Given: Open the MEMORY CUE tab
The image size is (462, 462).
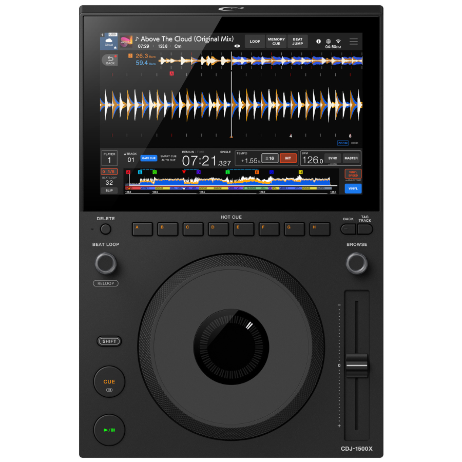Looking at the screenshot, I should pos(276,41).
